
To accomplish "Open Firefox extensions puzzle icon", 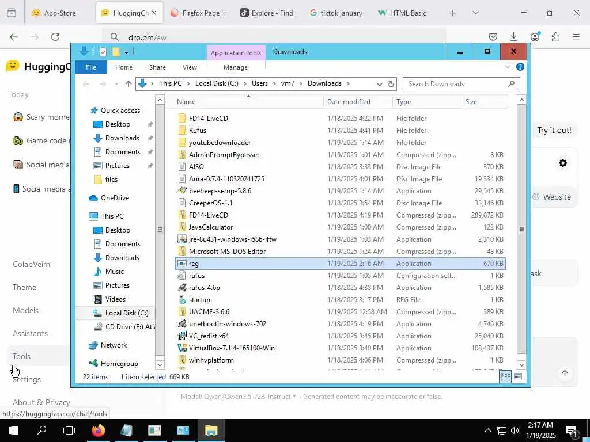I will point(555,36).
